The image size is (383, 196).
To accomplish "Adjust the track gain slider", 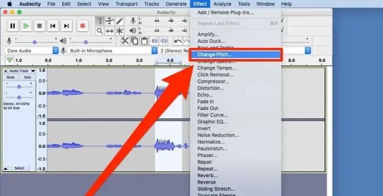I will [x=19, y=87].
